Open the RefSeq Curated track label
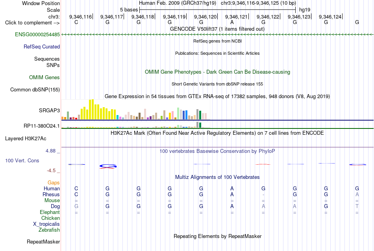The width and height of the screenshot is (374, 251). pyautogui.click(x=41, y=47)
